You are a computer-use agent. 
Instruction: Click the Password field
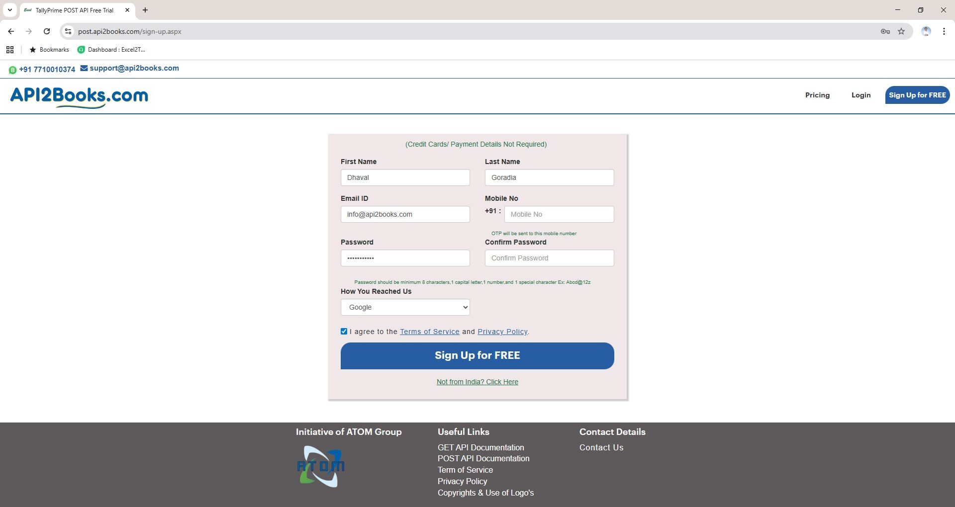[x=405, y=258]
